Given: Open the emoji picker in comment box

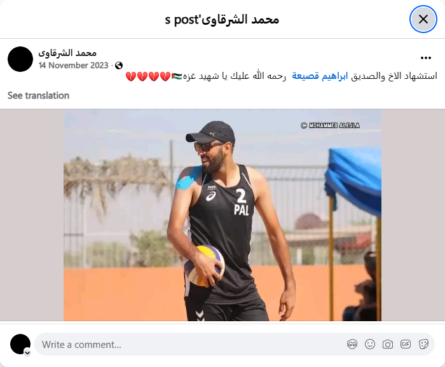Looking at the screenshot, I should pos(370,344).
